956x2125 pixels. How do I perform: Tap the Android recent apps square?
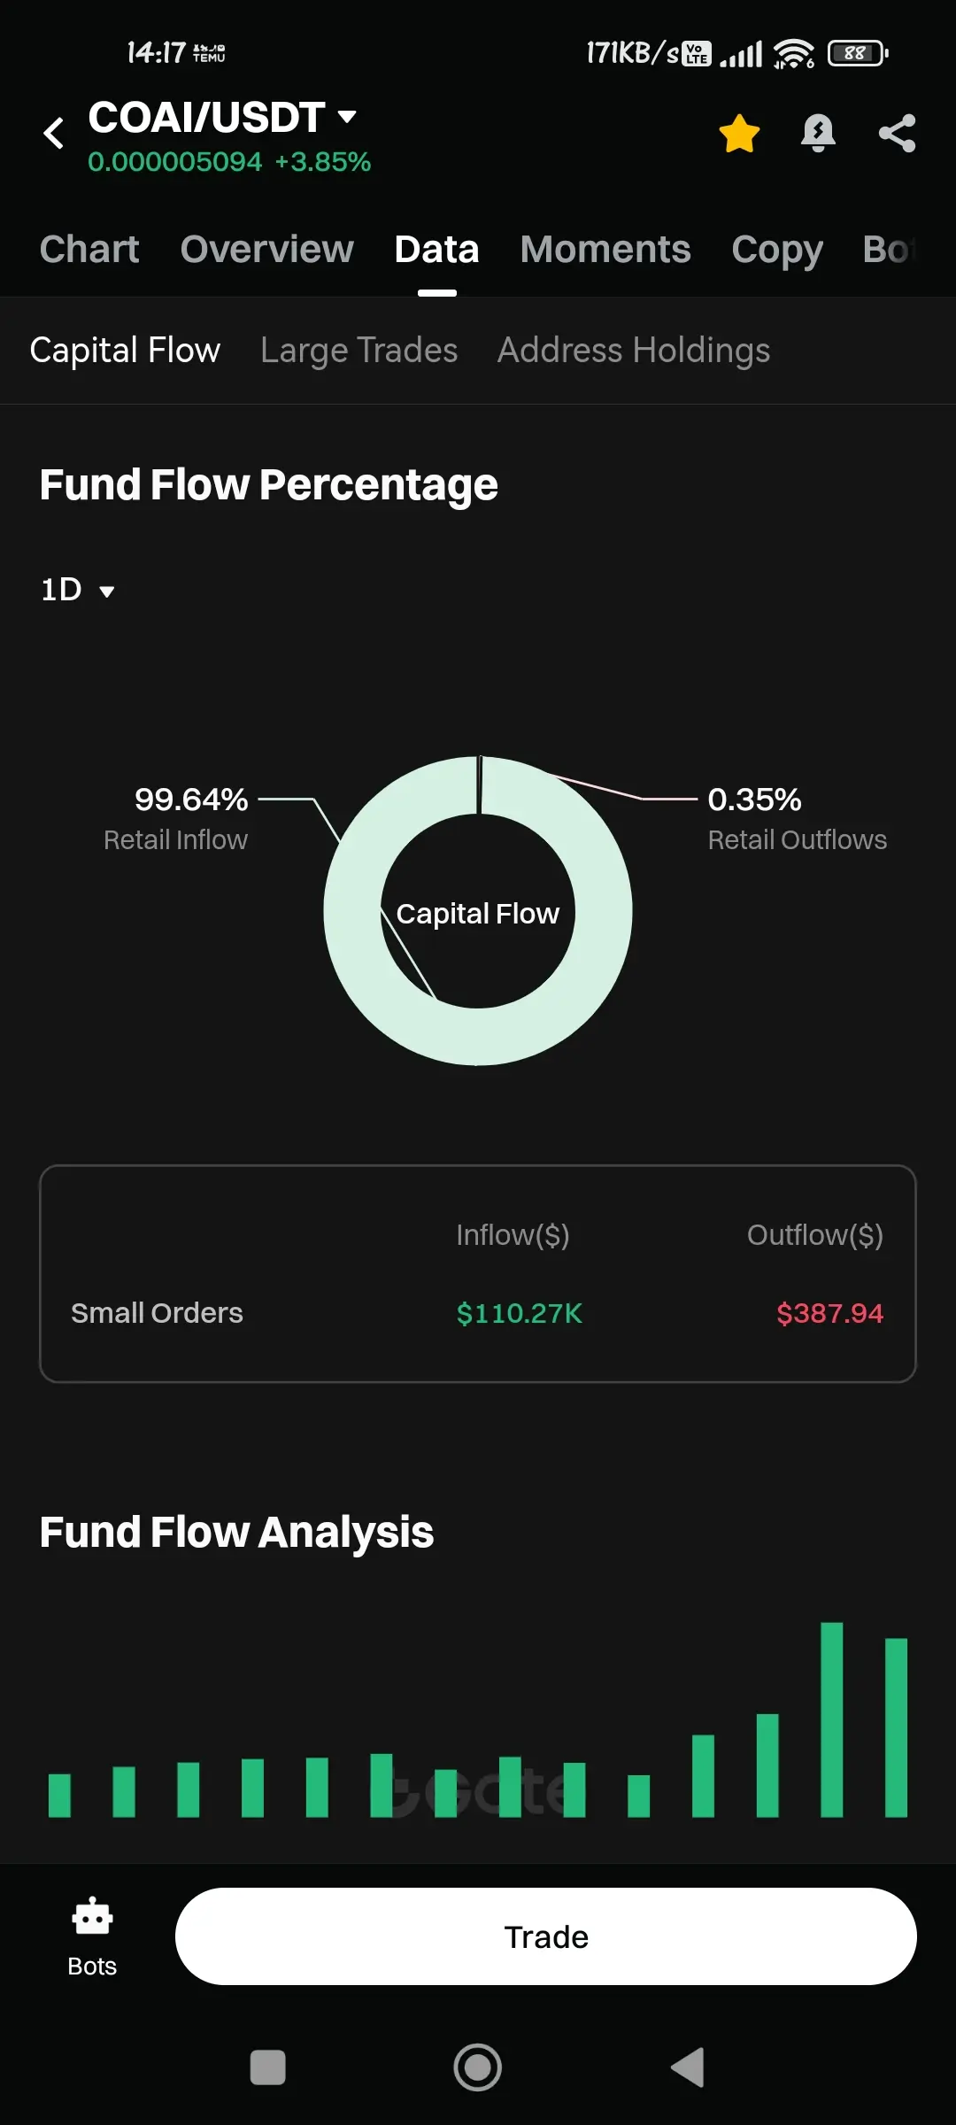[x=268, y=2067]
